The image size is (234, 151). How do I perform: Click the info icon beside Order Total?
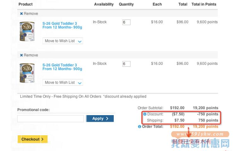pos(140,127)
